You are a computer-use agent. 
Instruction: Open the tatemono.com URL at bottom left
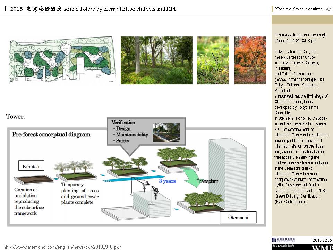tap(62, 247)
